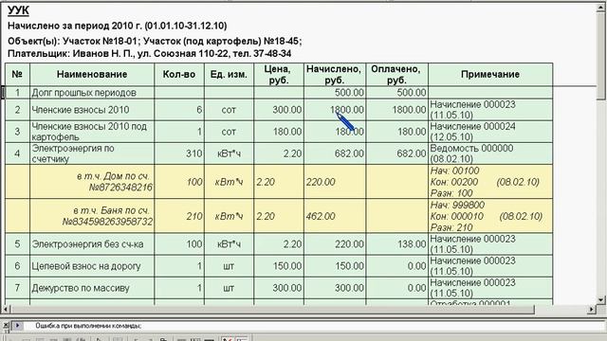Select charged 500.00 in 'Долг прошлых периодов' row

click(x=335, y=93)
